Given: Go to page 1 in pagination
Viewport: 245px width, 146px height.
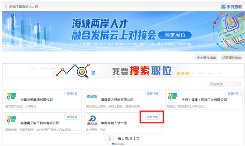Looking at the screenshot, I should click(x=110, y=139).
